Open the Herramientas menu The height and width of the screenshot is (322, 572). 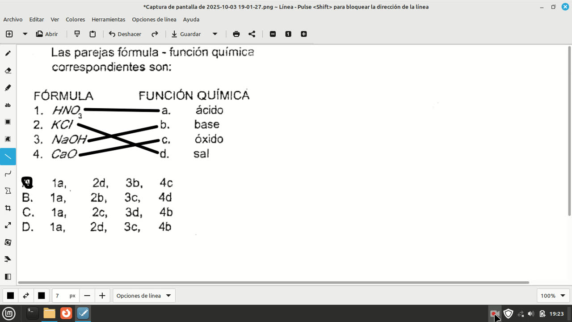(109, 19)
